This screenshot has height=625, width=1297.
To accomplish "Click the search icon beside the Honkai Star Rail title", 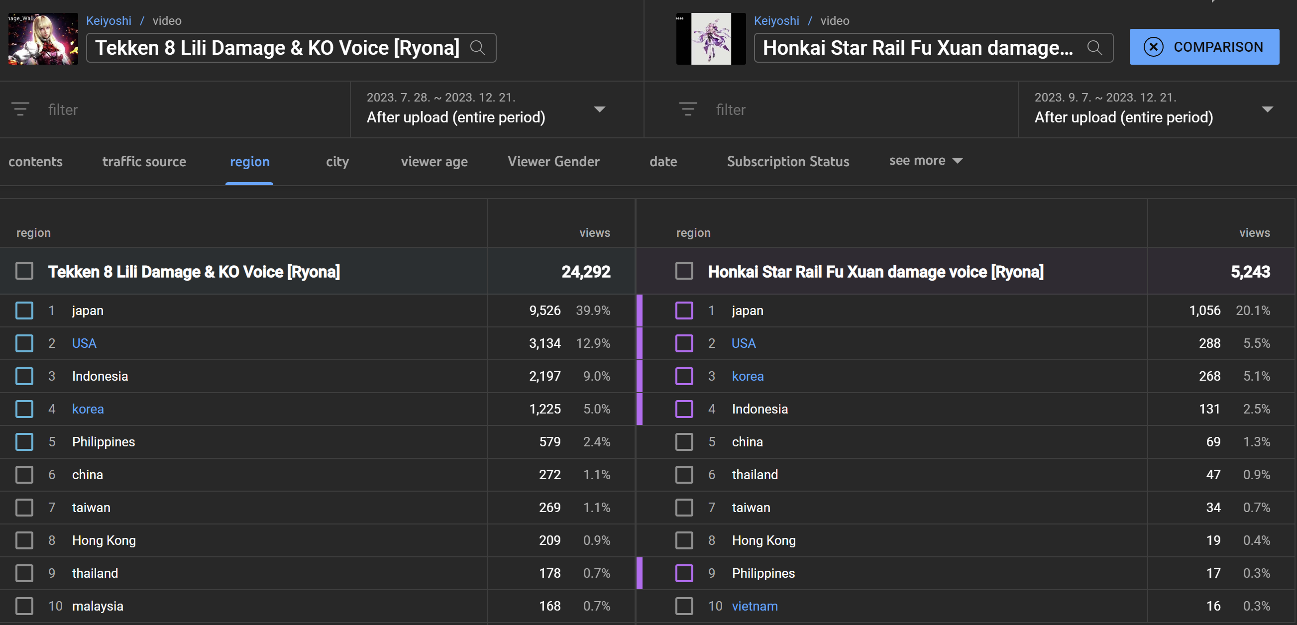I will tap(1094, 48).
